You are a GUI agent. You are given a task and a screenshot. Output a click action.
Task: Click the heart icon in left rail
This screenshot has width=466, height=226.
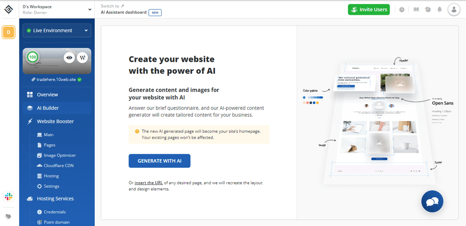(x=9, y=217)
